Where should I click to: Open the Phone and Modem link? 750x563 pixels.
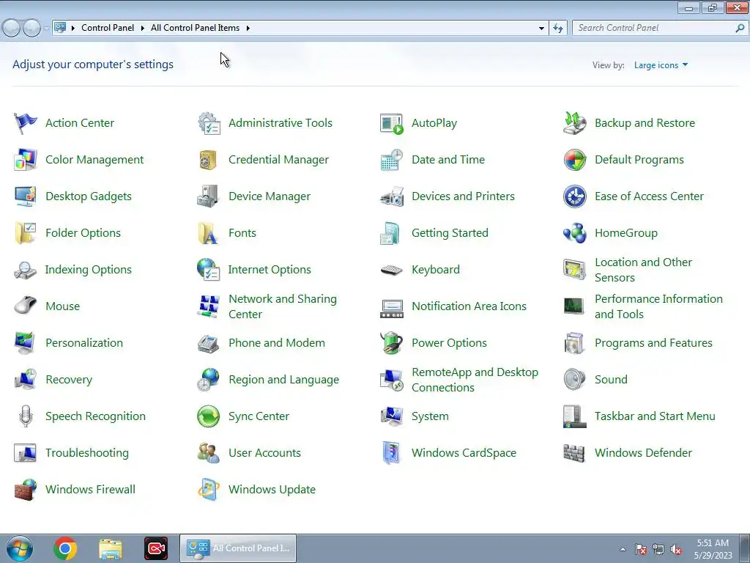click(x=276, y=343)
